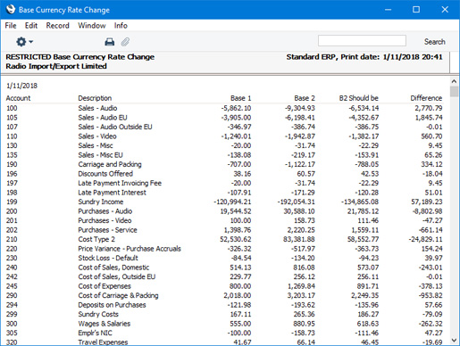Viewport: 460px width, 346px height.
Task: Select account 100 Sales - Audio row
Action: click(224, 108)
